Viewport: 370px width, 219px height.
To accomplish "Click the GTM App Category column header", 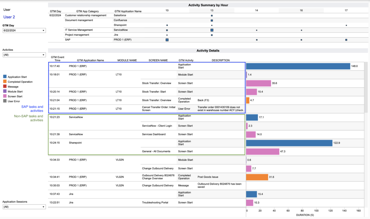I will click(87, 11).
